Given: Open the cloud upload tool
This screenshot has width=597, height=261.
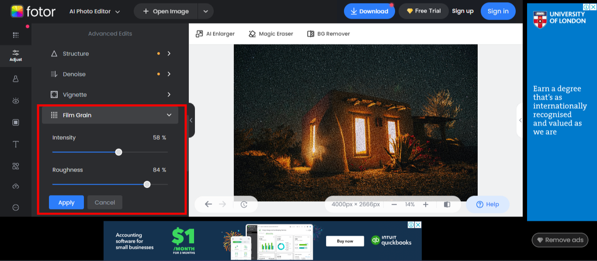Looking at the screenshot, I should coord(16,186).
